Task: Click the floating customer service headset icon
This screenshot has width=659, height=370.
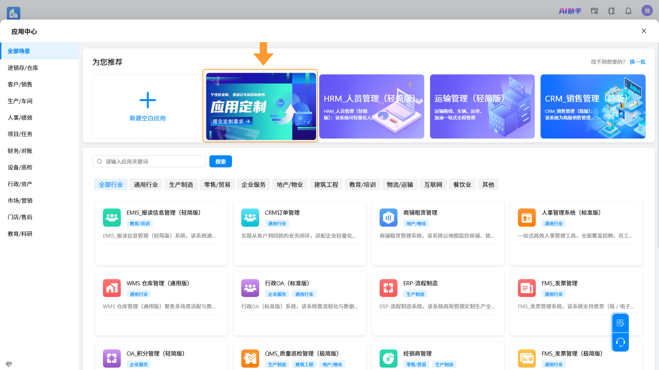Action: (620, 342)
